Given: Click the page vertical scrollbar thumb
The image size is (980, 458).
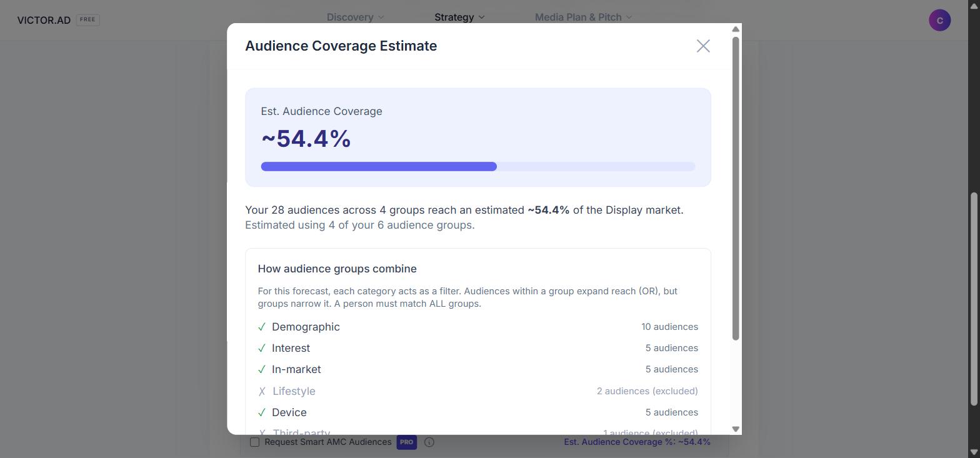Looking at the screenshot, I should click(974, 299).
